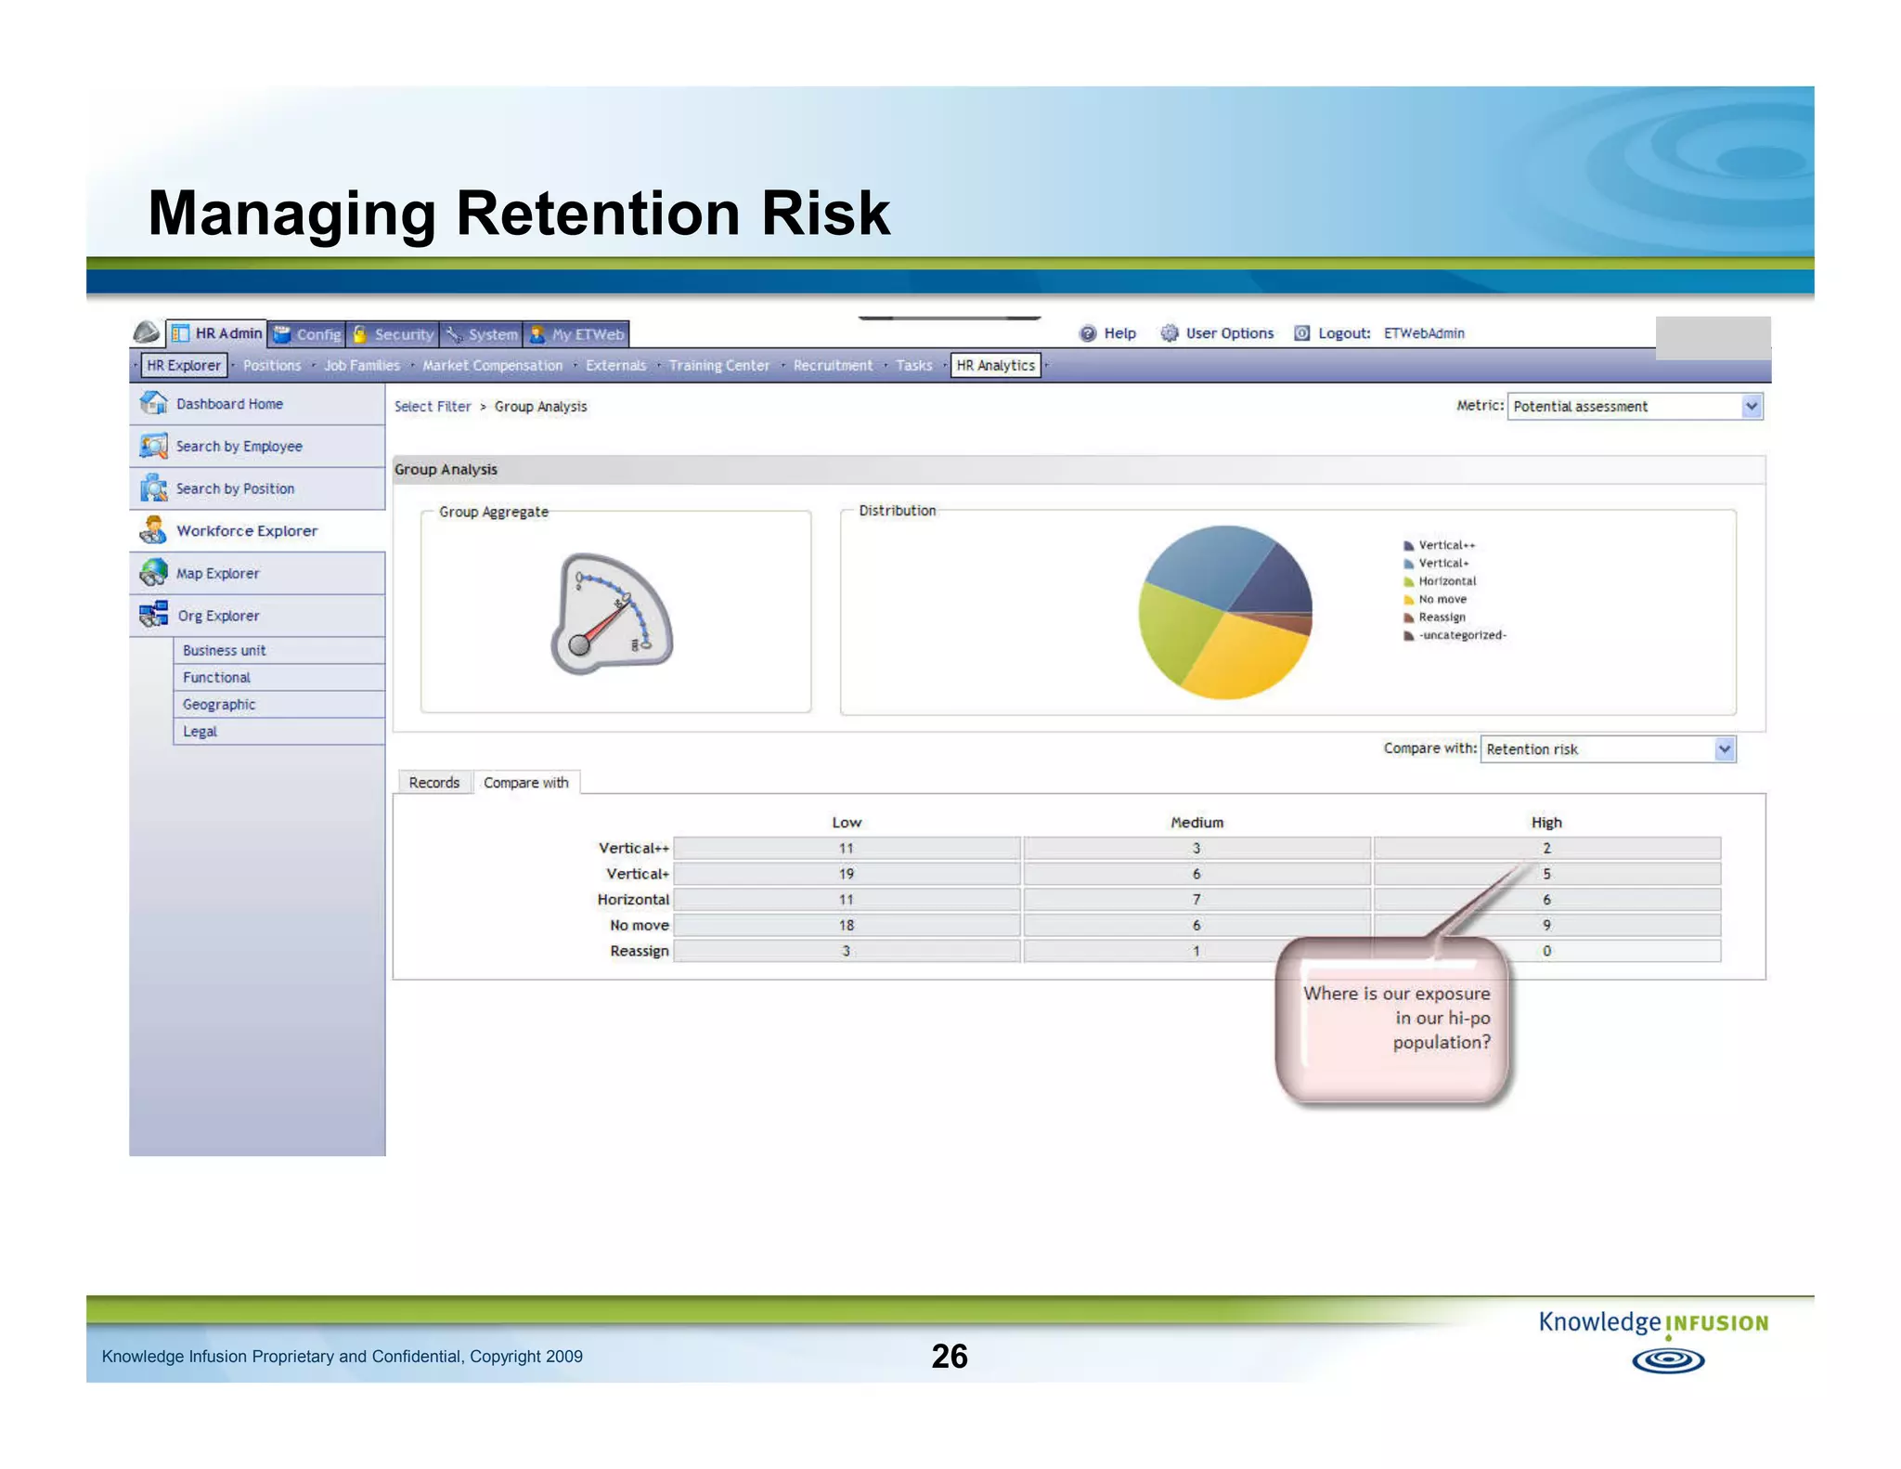
Task: Switch to the Records tab
Action: coord(433,783)
